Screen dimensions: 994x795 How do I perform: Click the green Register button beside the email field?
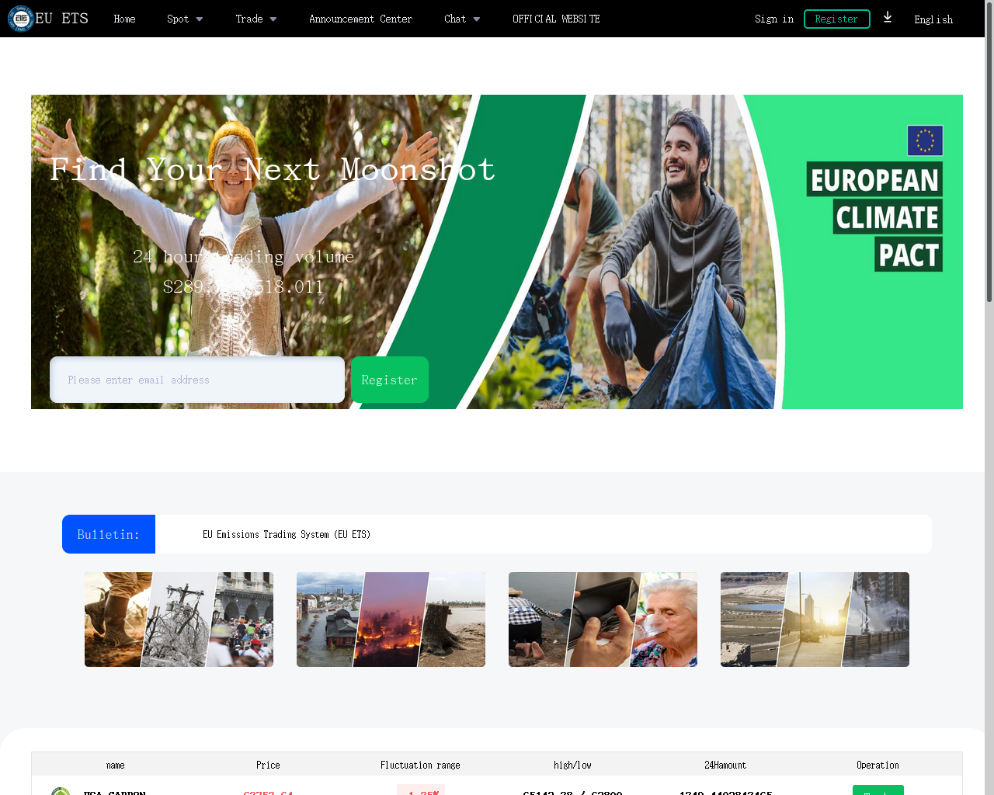(x=390, y=380)
